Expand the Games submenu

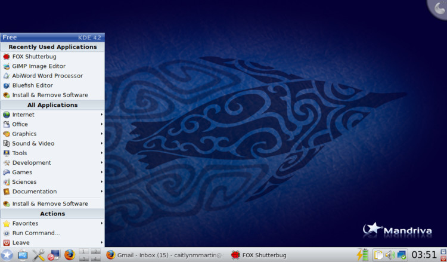pyautogui.click(x=52, y=172)
